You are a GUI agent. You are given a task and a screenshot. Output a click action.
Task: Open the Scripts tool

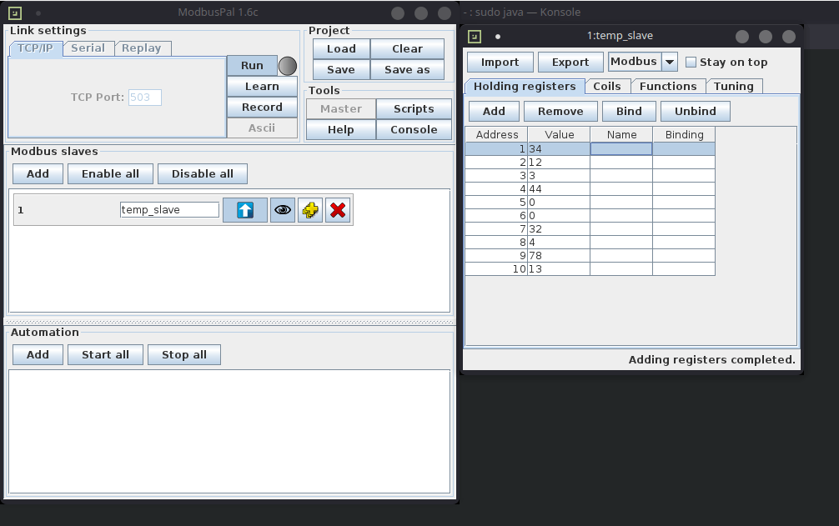tap(414, 108)
